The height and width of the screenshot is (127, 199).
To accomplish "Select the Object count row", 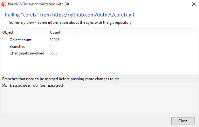I will click(20, 40).
